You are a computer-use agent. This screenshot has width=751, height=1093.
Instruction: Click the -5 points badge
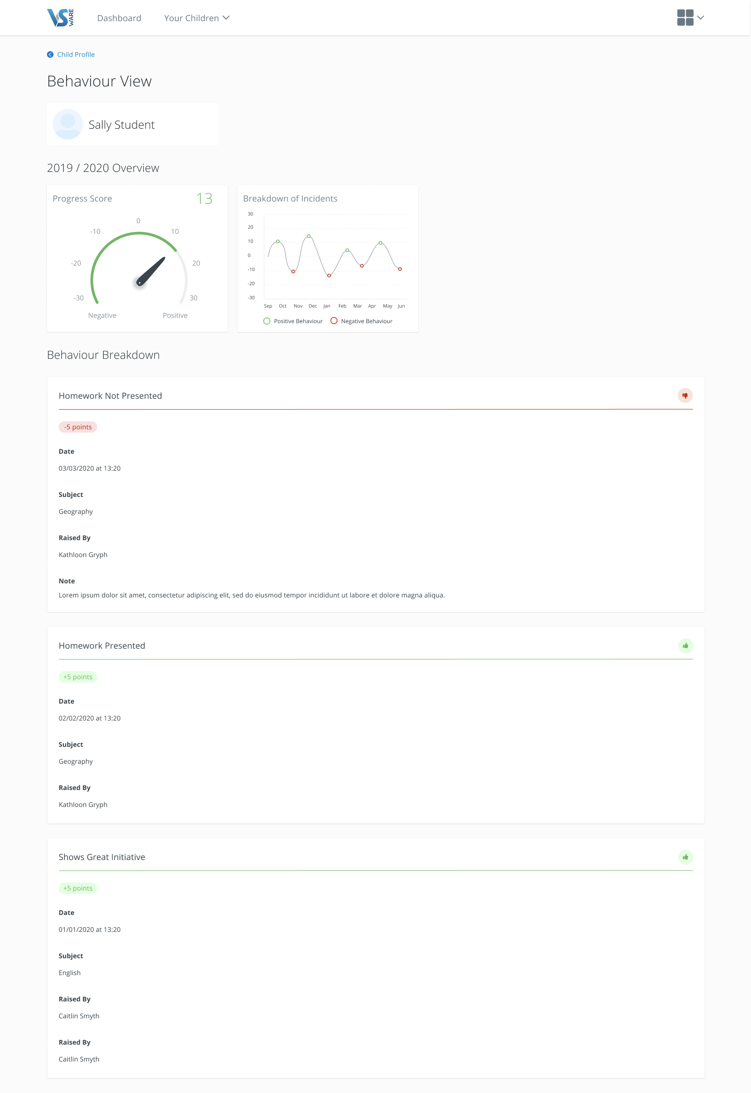[x=77, y=427]
